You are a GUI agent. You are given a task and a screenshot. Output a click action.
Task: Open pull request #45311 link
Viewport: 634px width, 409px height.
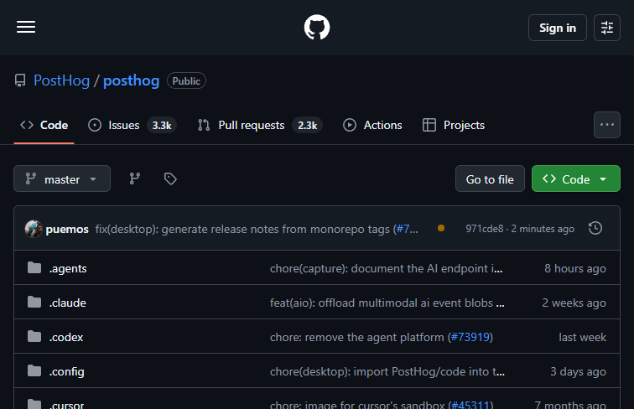[x=470, y=405]
